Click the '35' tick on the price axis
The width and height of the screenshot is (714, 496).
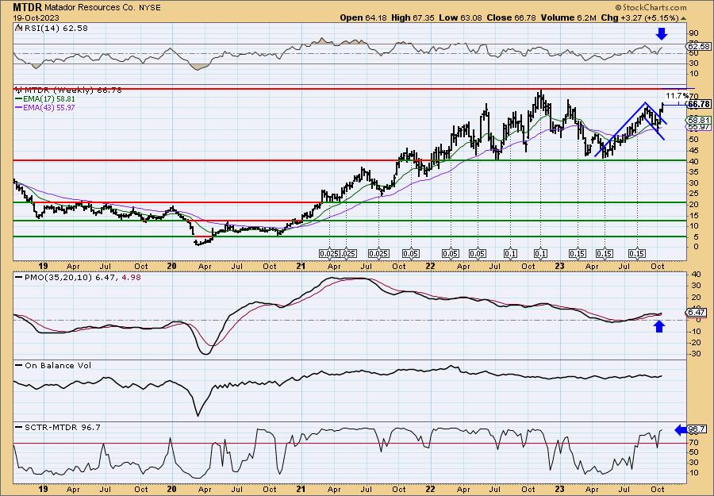(694, 171)
